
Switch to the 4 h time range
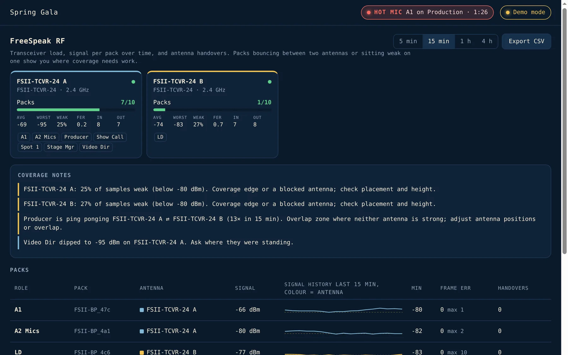(x=487, y=41)
